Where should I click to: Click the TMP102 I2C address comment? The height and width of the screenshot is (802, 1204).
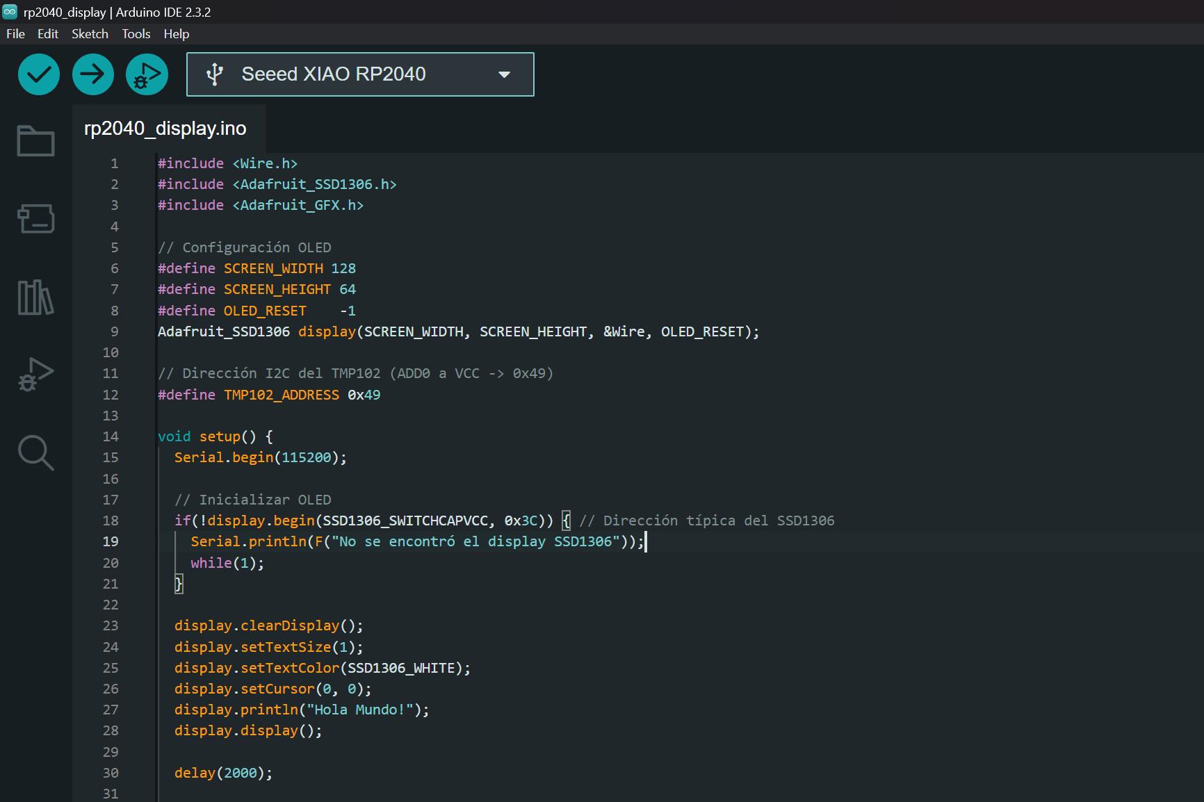tap(356, 373)
